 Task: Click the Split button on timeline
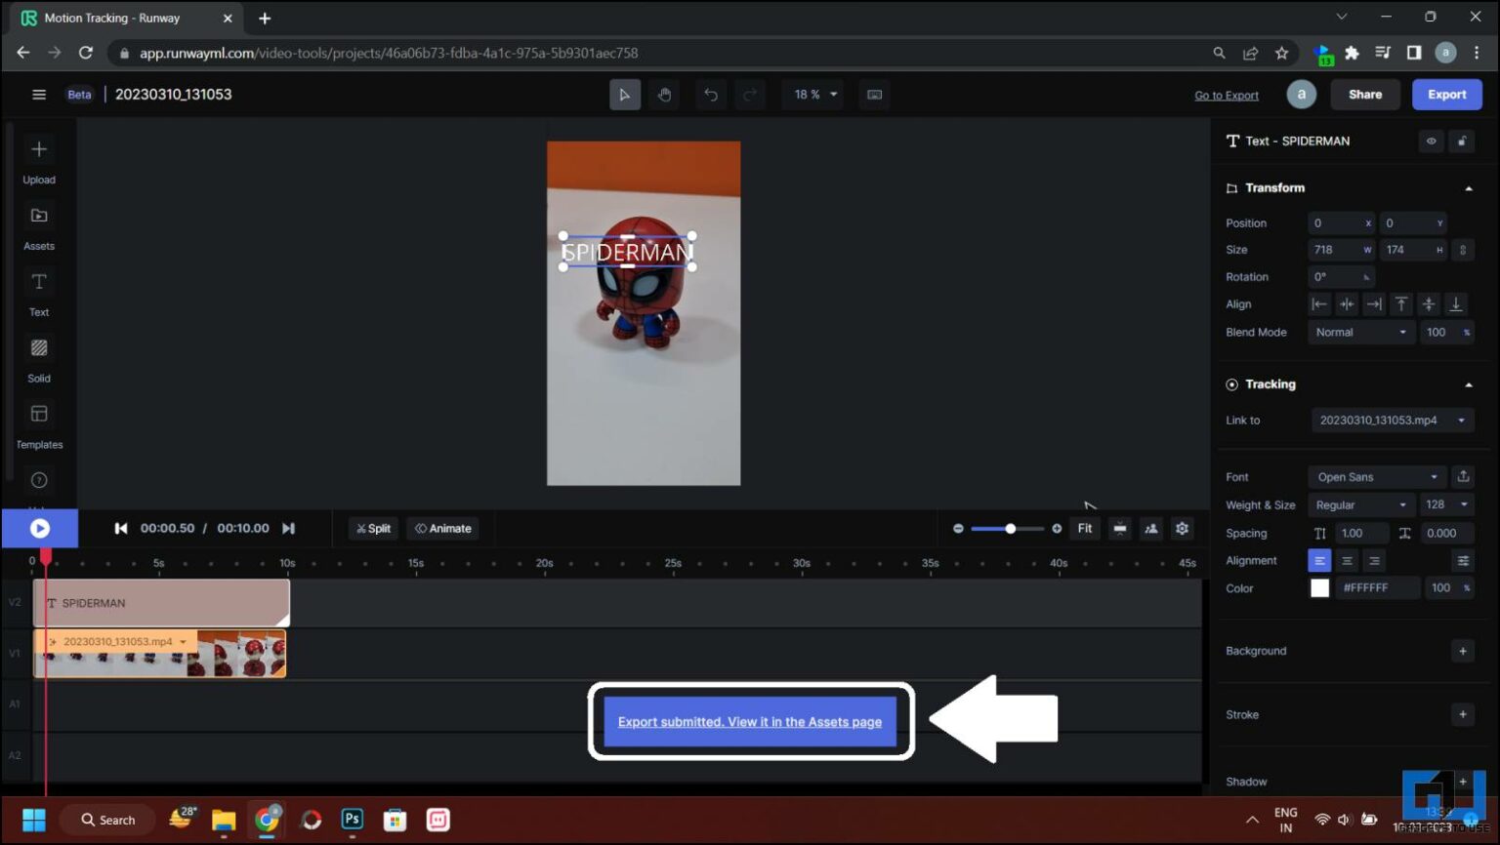coord(373,528)
